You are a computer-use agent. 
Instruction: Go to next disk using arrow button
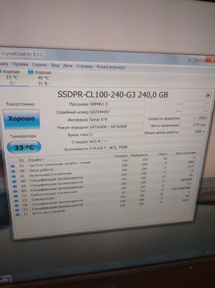click(x=208, y=95)
